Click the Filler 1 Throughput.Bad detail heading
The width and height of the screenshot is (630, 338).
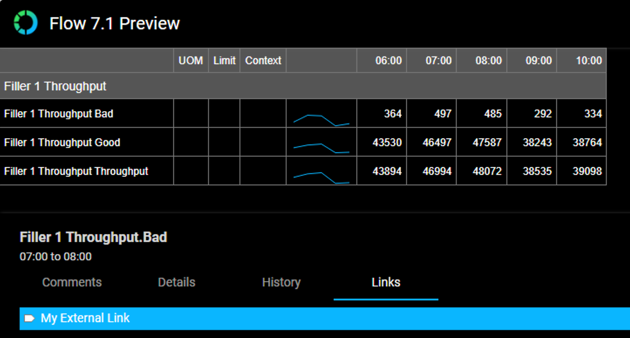point(93,237)
